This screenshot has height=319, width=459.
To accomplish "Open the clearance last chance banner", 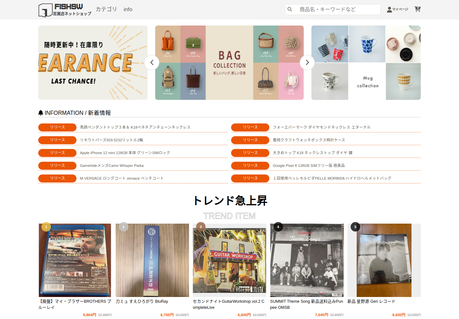I will (93, 63).
